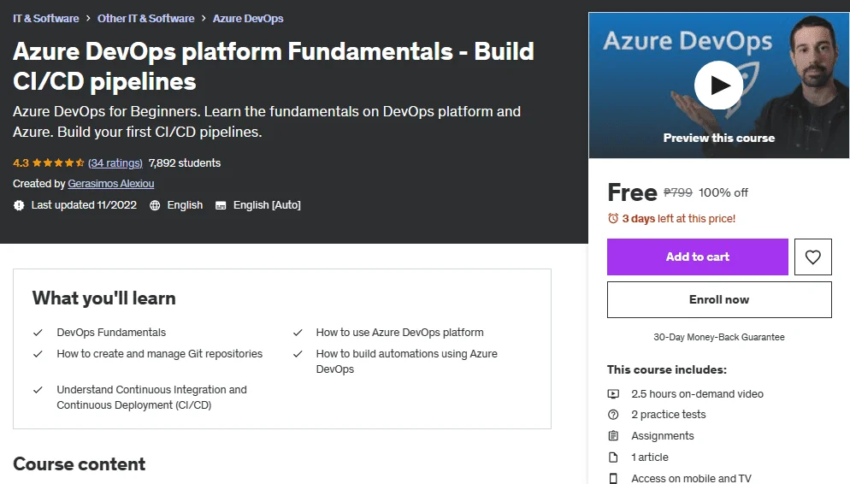Click 'How to build automations using Azure DevOps'
This screenshot has width=850, height=484.
click(406, 362)
